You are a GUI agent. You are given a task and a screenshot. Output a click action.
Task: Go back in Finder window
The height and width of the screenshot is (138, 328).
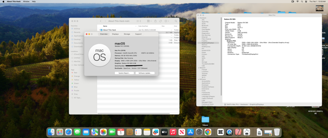tap(101, 21)
